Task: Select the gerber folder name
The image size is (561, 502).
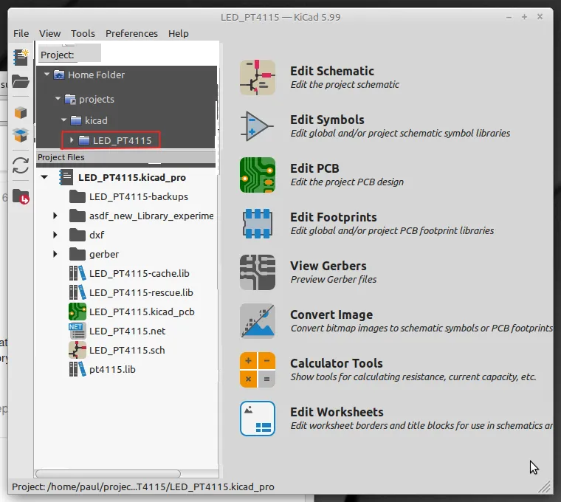Action: (x=104, y=254)
